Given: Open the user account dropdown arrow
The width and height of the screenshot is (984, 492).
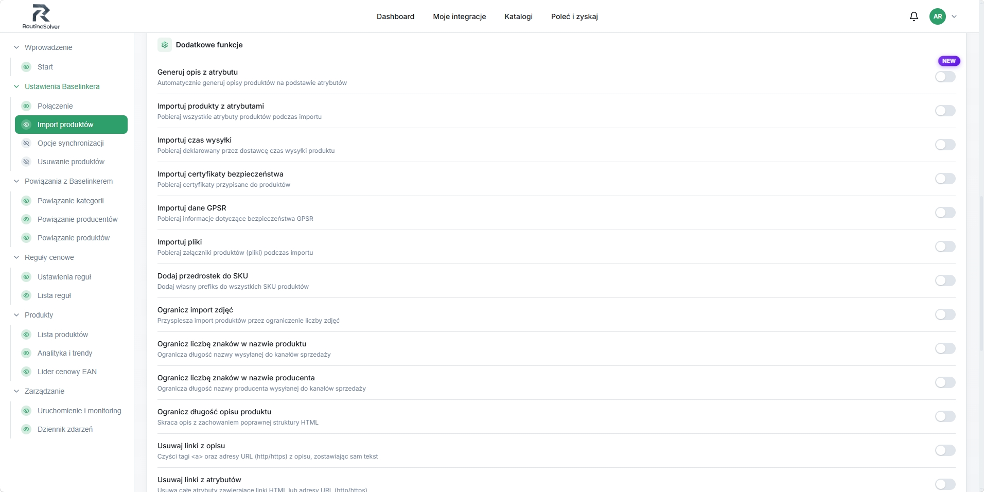Looking at the screenshot, I should 954,16.
